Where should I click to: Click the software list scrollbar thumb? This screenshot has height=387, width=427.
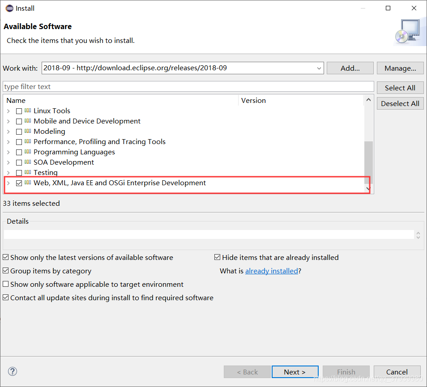(x=368, y=162)
